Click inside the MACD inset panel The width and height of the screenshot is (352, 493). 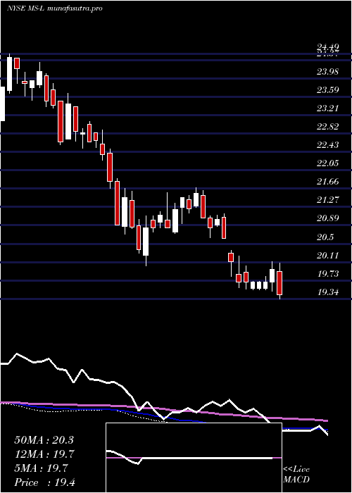(194, 458)
